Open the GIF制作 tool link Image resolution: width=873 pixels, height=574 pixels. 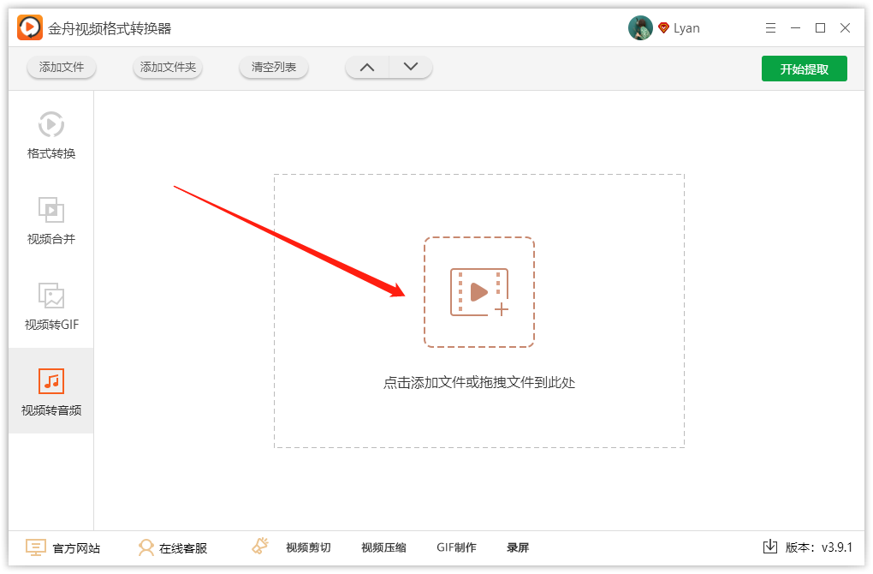[x=456, y=547]
